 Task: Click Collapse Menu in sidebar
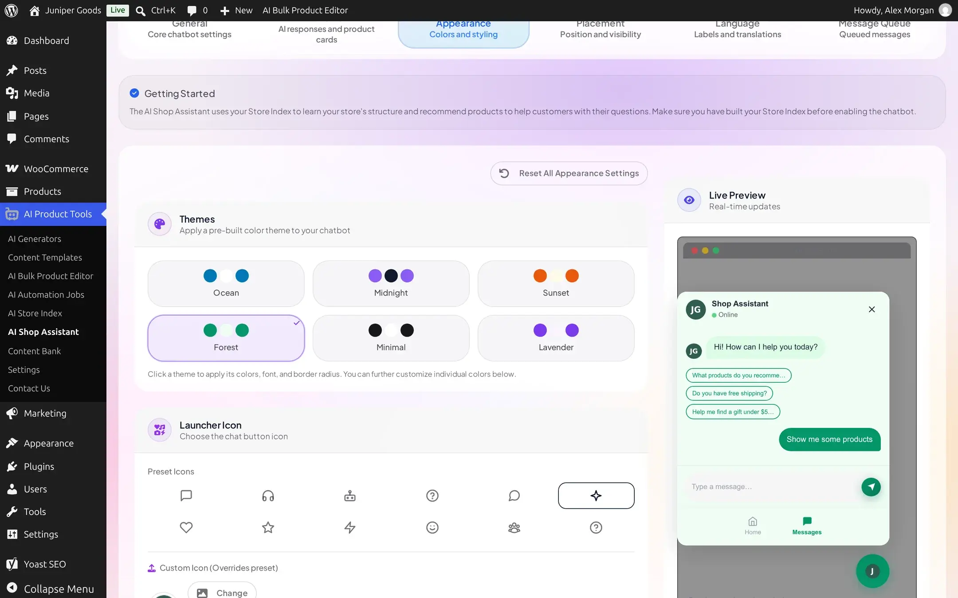coord(53,589)
